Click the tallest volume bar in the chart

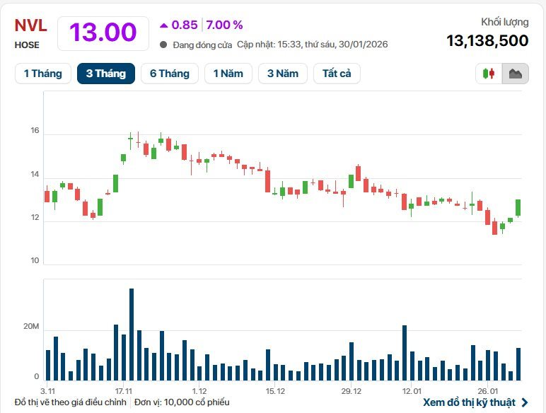point(132,334)
